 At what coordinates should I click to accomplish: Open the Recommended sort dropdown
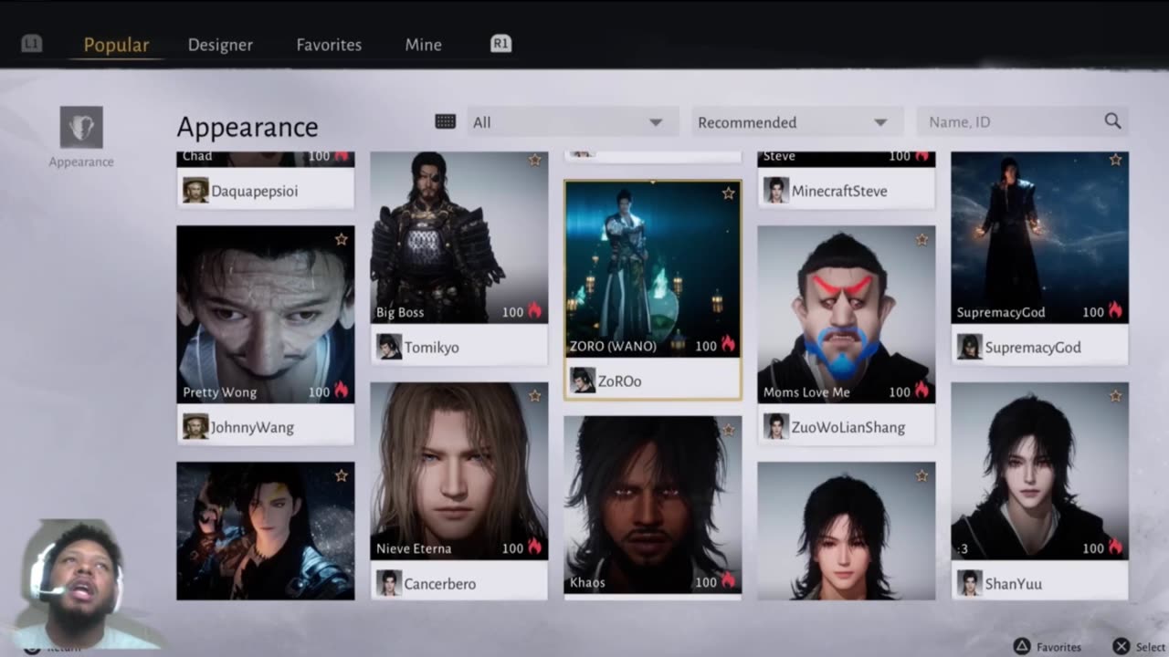pos(797,121)
